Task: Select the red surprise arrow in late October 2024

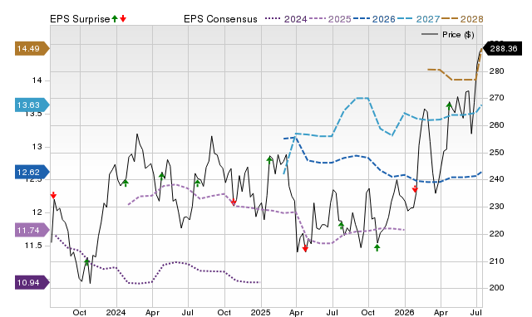Action: pyautogui.click(x=234, y=202)
